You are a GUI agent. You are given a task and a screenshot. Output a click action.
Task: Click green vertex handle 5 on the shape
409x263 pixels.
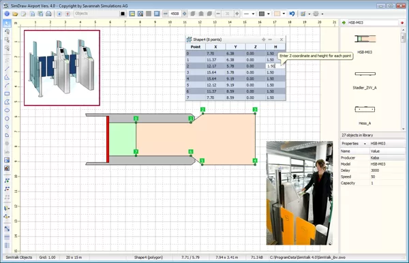click(x=202, y=161)
